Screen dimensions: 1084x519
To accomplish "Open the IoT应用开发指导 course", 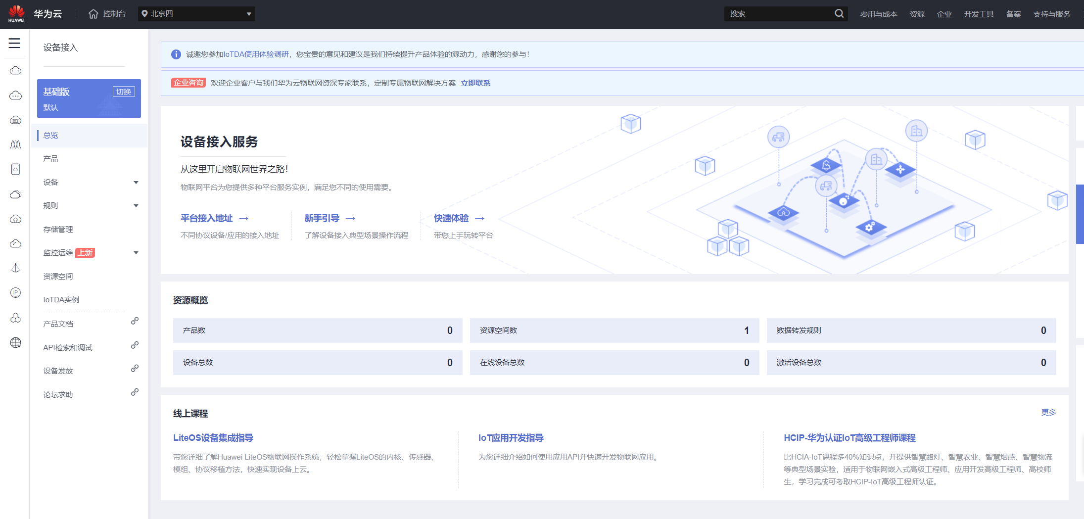I will pos(511,438).
